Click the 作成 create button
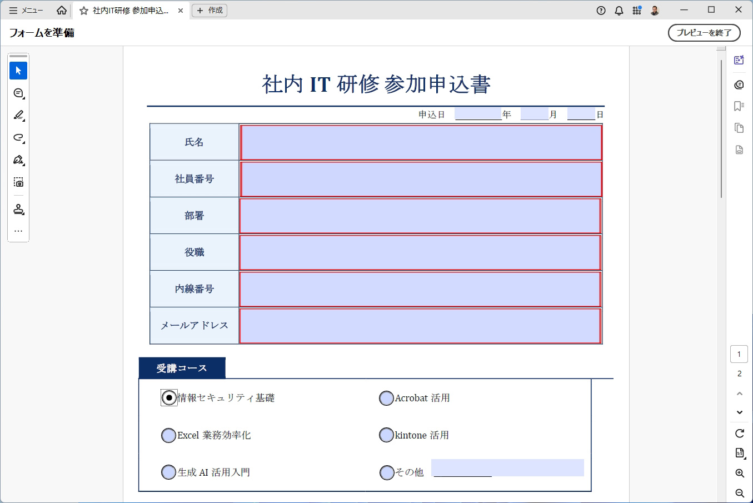This screenshot has width=753, height=503. 210,10
